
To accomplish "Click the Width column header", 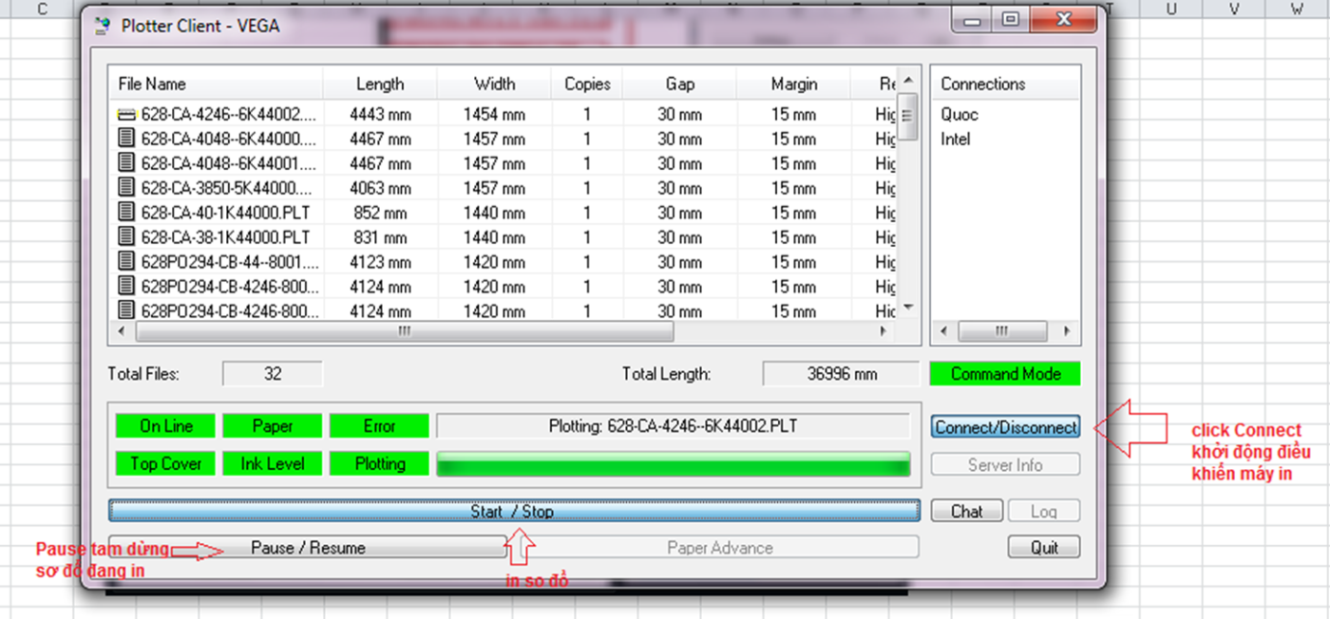I will point(495,84).
